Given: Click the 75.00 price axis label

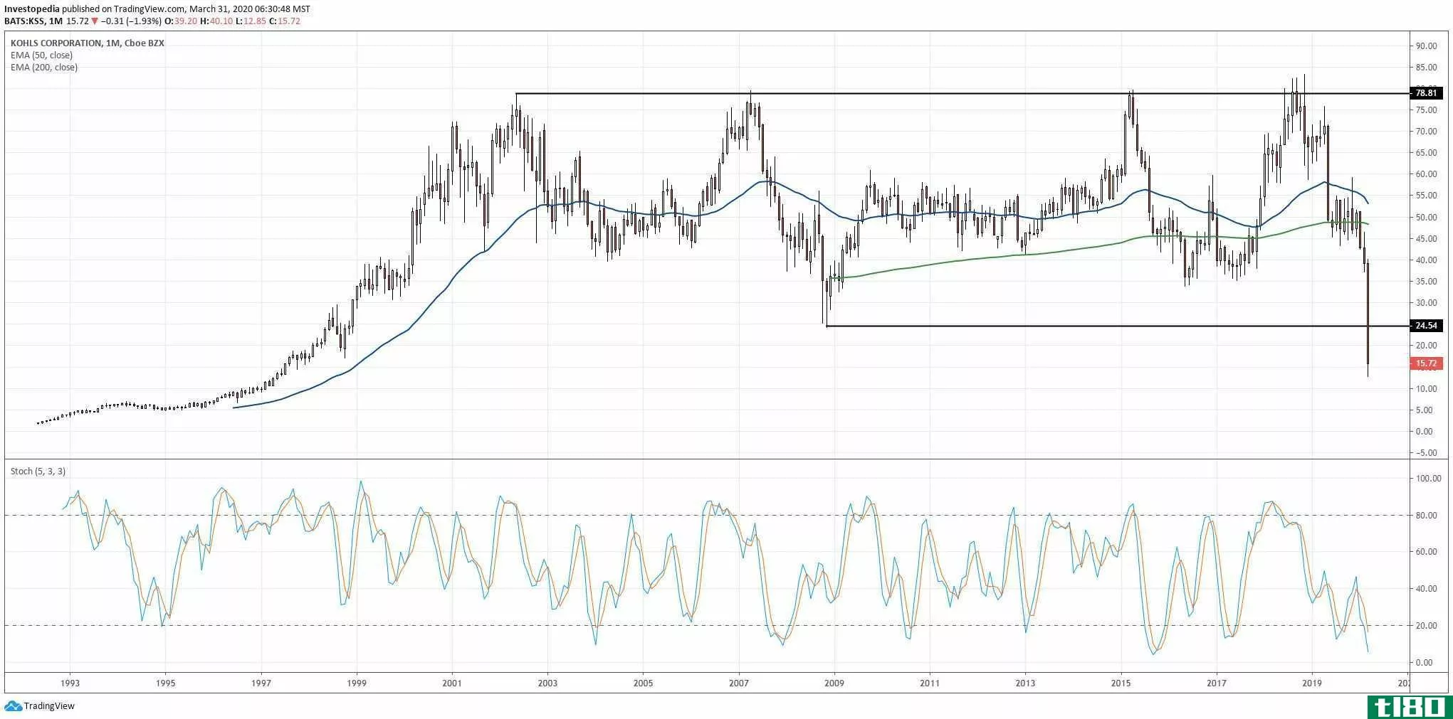Looking at the screenshot, I should coord(1426,110).
